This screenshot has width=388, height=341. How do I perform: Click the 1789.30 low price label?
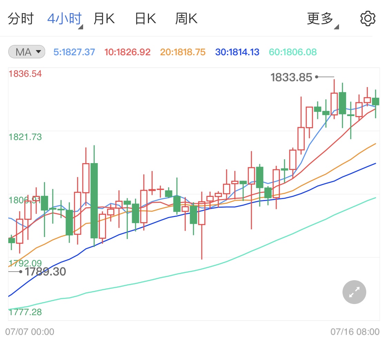click(x=45, y=272)
